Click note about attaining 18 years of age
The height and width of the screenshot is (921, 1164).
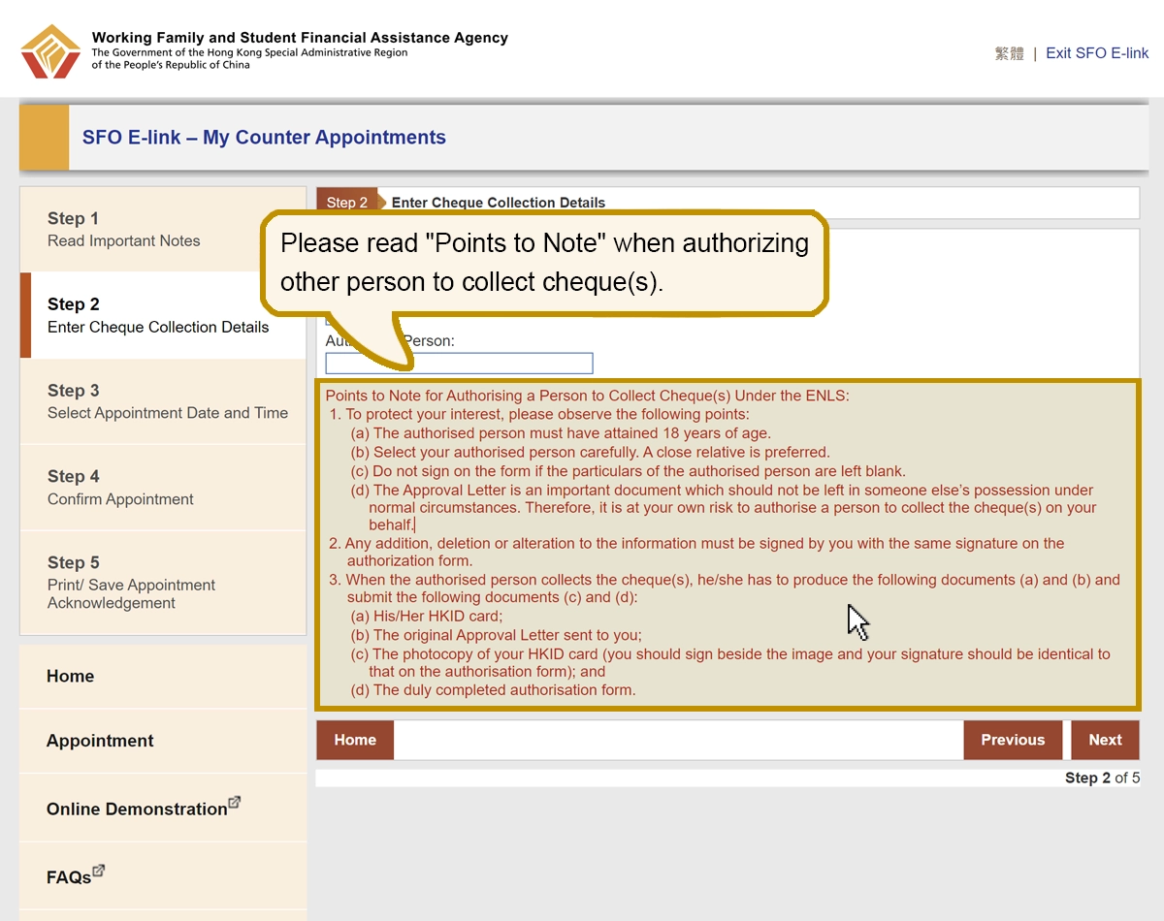coord(561,433)
